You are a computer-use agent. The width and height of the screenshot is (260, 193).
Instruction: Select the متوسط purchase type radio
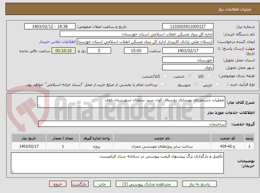[x=196, y=84]
